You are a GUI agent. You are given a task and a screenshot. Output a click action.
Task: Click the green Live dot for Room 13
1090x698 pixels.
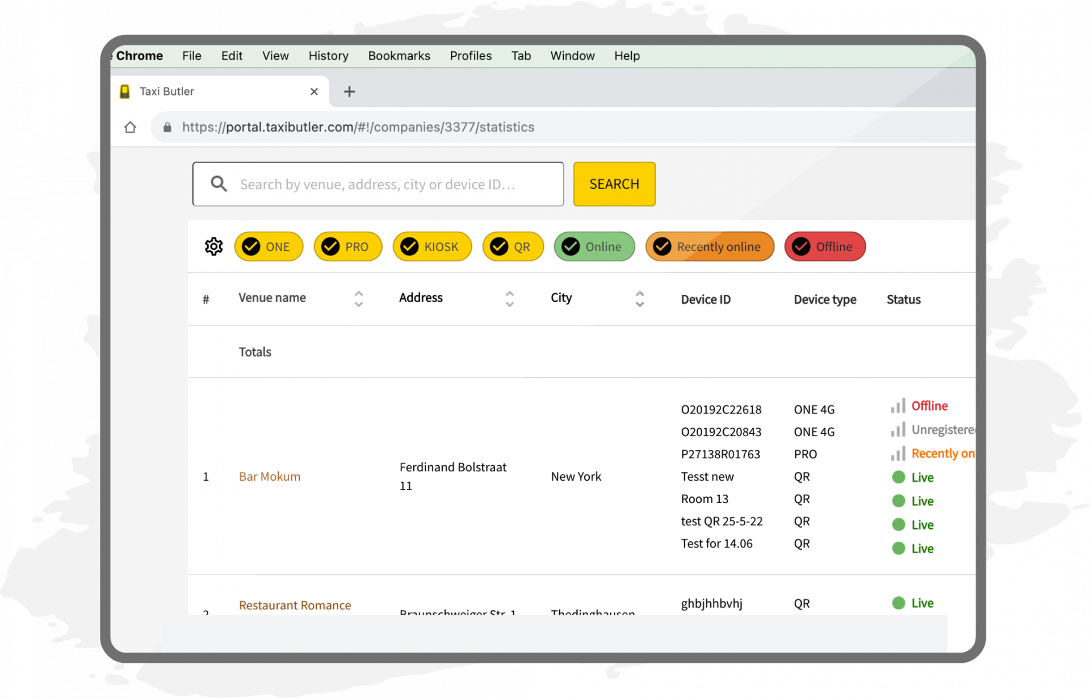(899, 500)
